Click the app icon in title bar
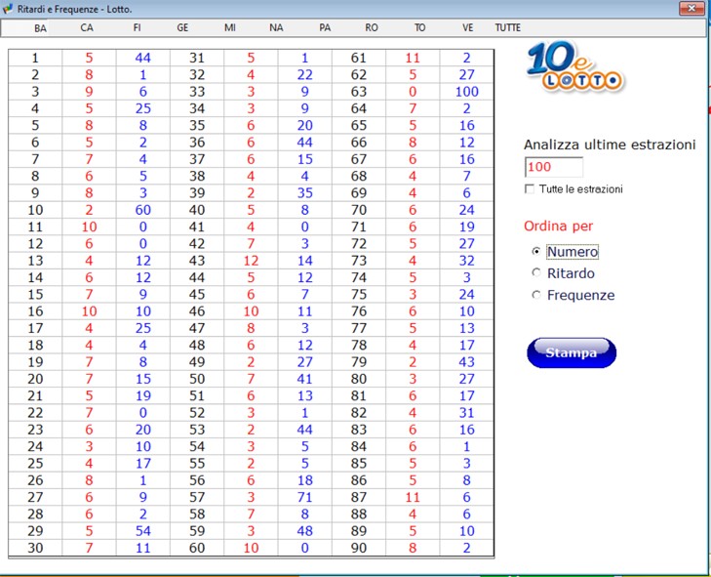The height and width of the screenshot is (577, 711). click(8, 8)
